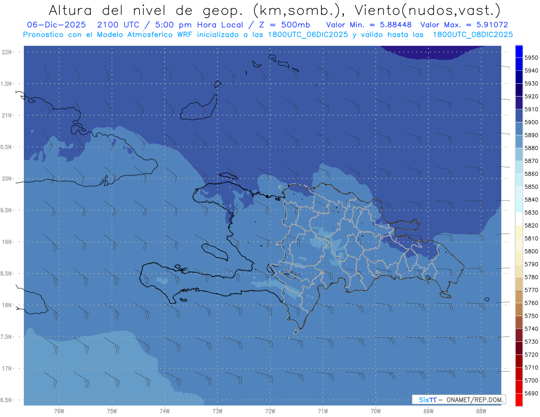
Task: Click the "7.5N" latitude label
Action: tap(7, 337)
